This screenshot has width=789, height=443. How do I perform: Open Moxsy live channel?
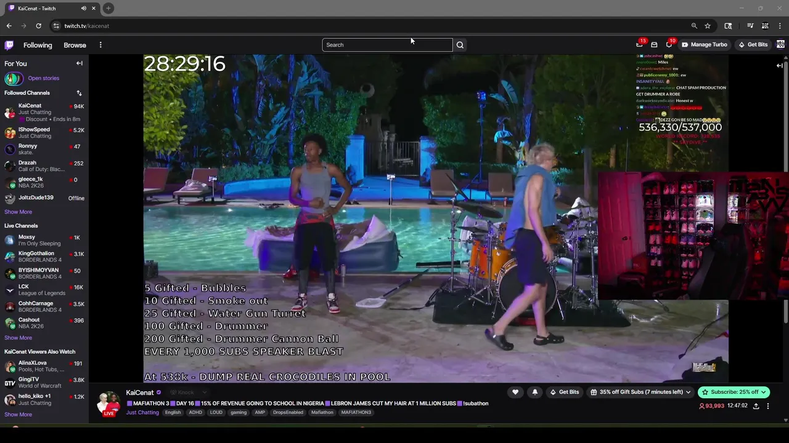point(44,240)
